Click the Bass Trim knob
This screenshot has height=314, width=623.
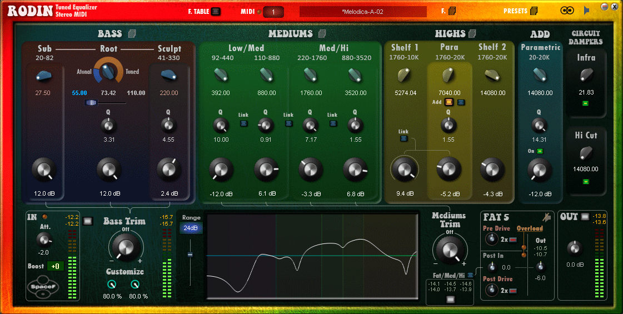point(126,247)
